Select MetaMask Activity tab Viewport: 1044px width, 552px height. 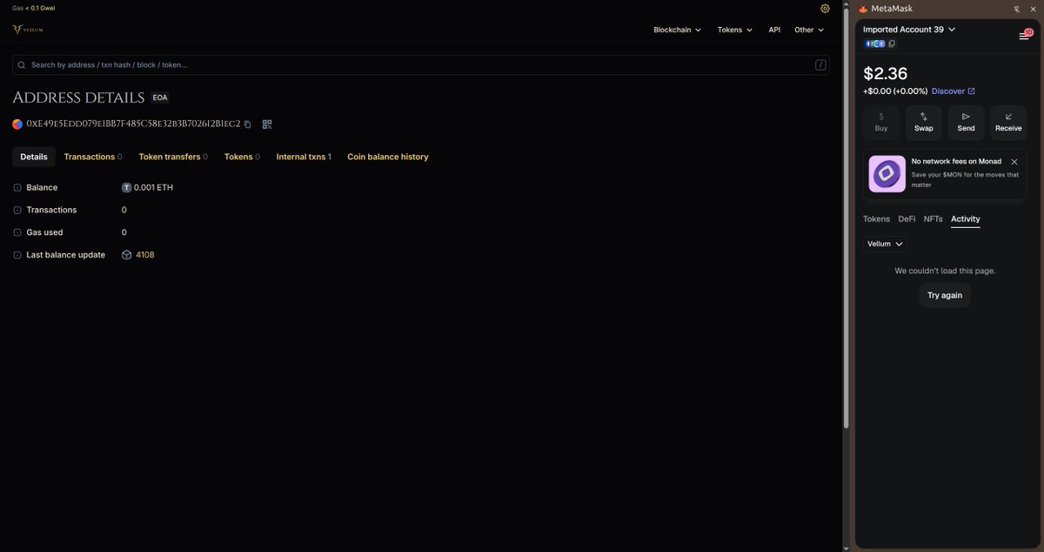(x=966, y=219)
